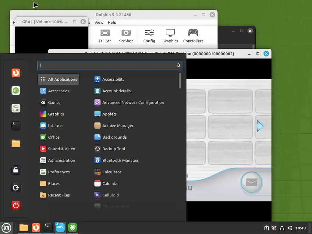
Task: Open Files folder icon in menu sidebar
Action: tap(16, 144)
